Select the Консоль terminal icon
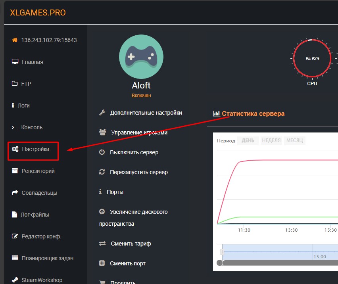 pyautogui.click(x=14, y=127)
